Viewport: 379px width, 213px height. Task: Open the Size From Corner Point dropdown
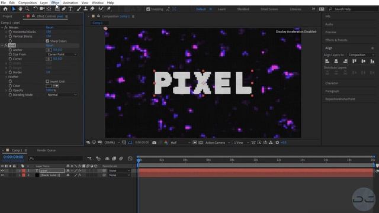62,54
